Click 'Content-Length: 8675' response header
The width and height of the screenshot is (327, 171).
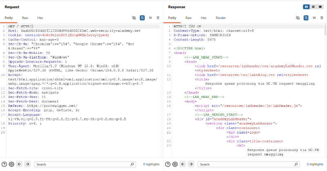195,40
